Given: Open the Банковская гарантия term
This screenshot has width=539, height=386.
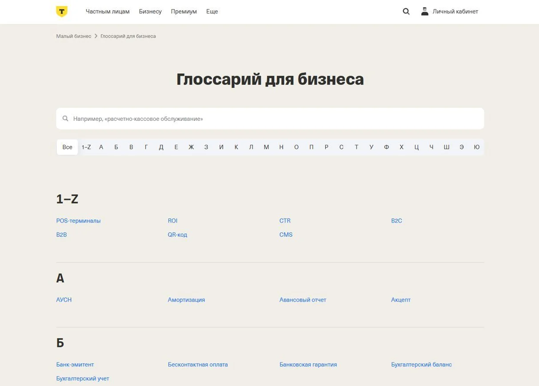Looking at the screenshot, I should [308, 365].
